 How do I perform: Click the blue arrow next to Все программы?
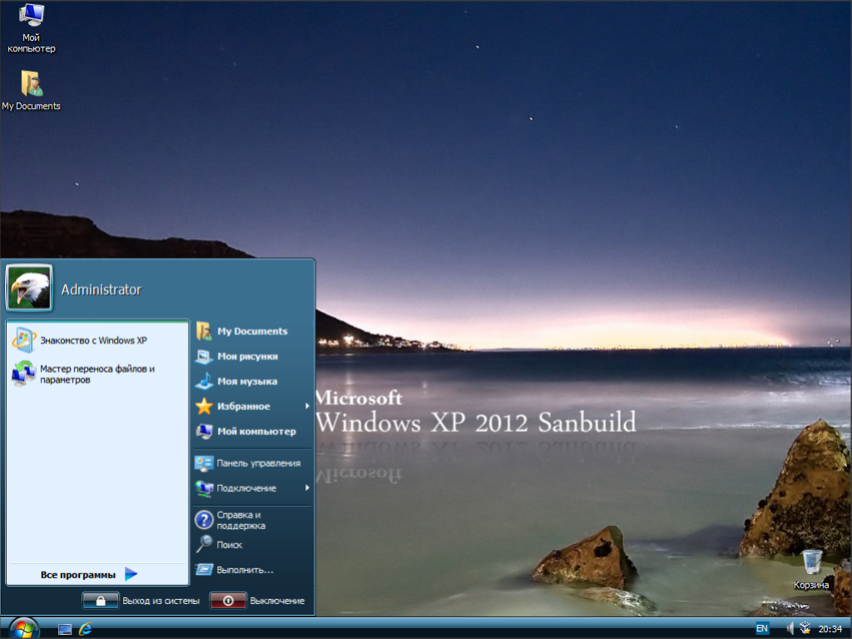131,574
